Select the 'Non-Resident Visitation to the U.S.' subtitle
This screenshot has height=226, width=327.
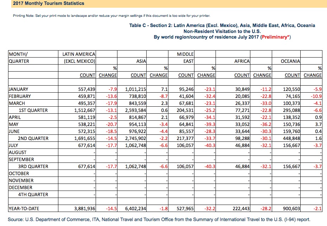(222, 31)
